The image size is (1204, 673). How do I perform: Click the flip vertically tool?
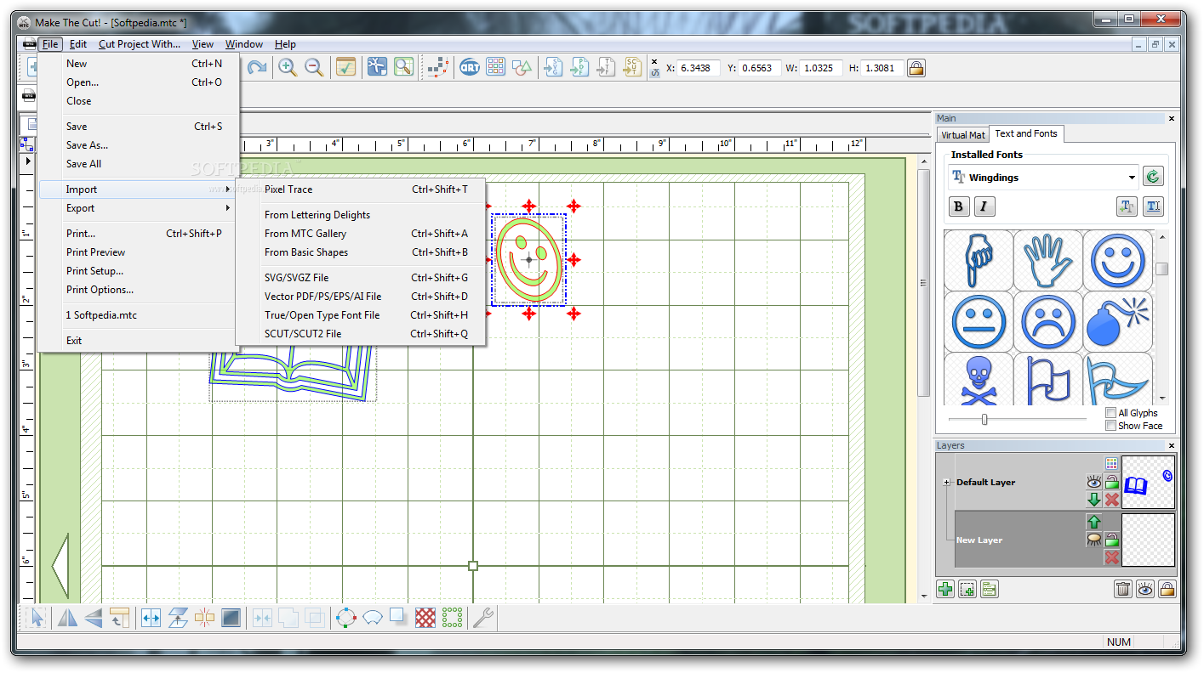93,618
